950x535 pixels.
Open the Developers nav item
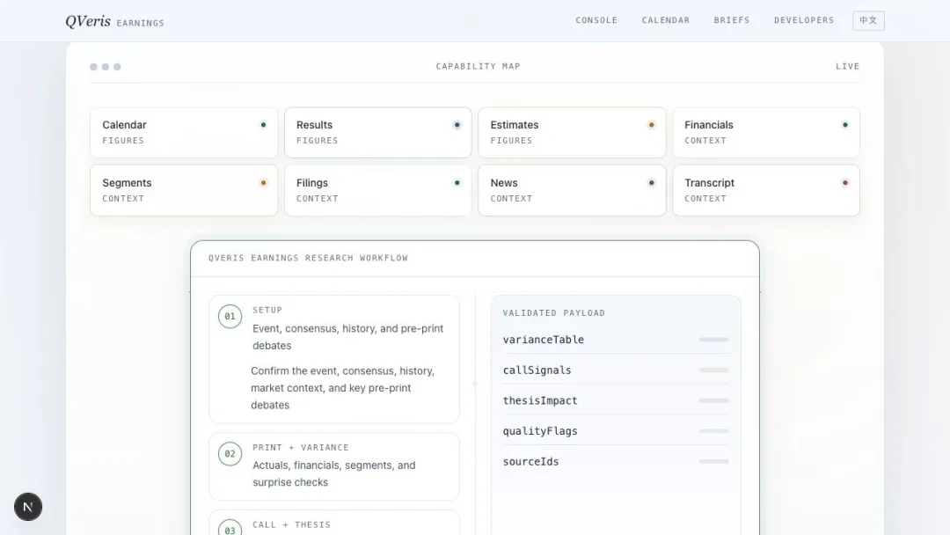pyautogui.click(x=803, y=20)
